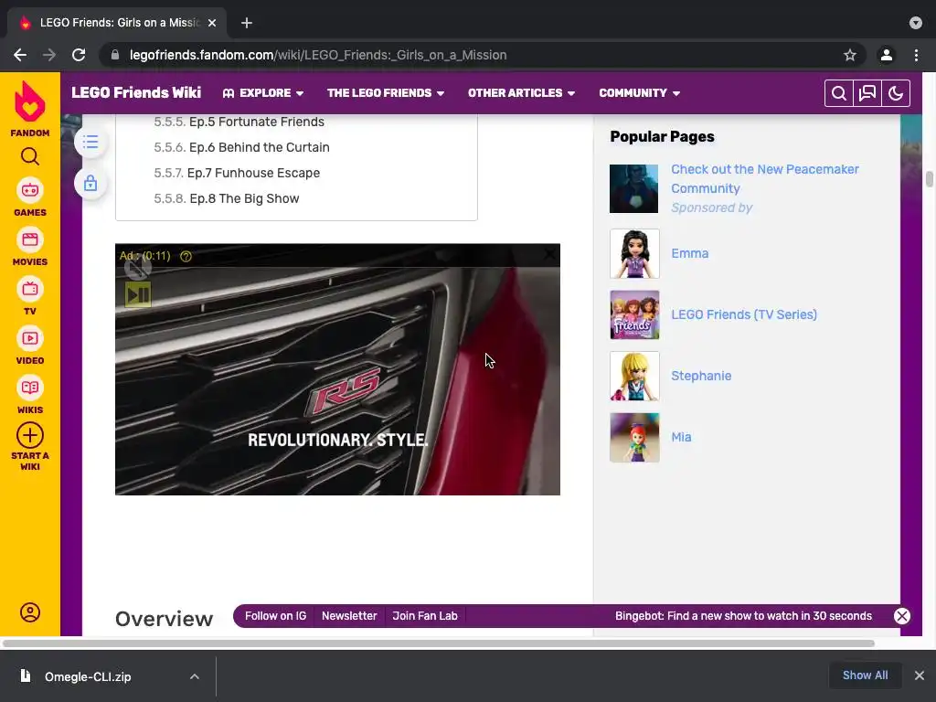Unmute the ad video
This screenshot has height=702, width=936.
[137, 268]
